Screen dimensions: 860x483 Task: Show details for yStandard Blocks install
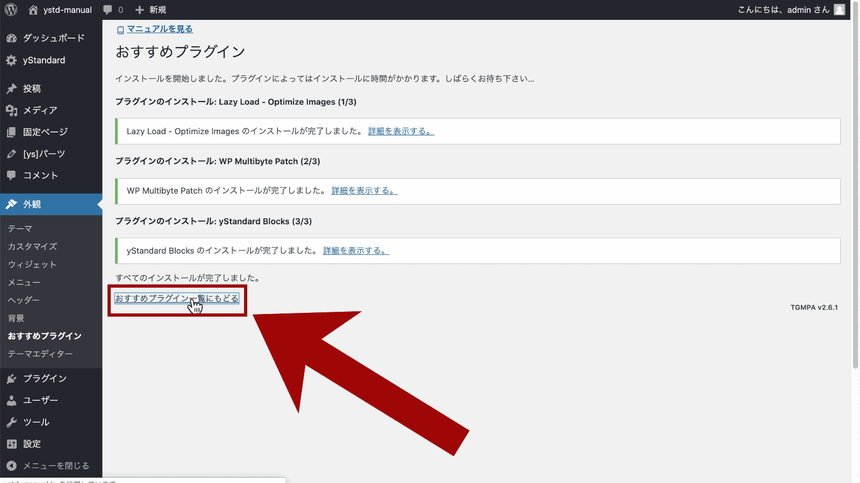tap(356, 251)
